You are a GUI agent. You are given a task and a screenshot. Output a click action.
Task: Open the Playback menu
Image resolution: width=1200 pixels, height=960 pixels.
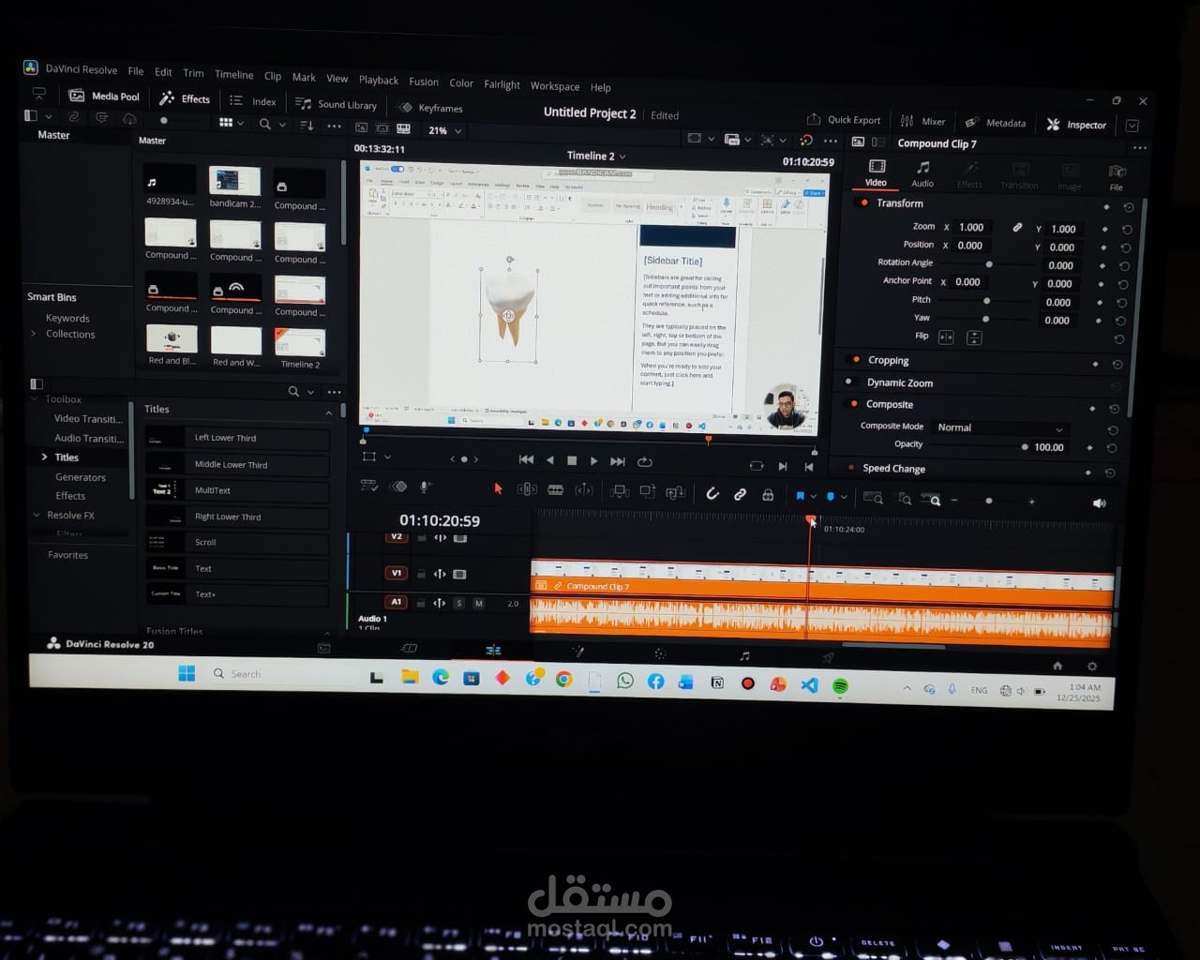tap(379, 81)
